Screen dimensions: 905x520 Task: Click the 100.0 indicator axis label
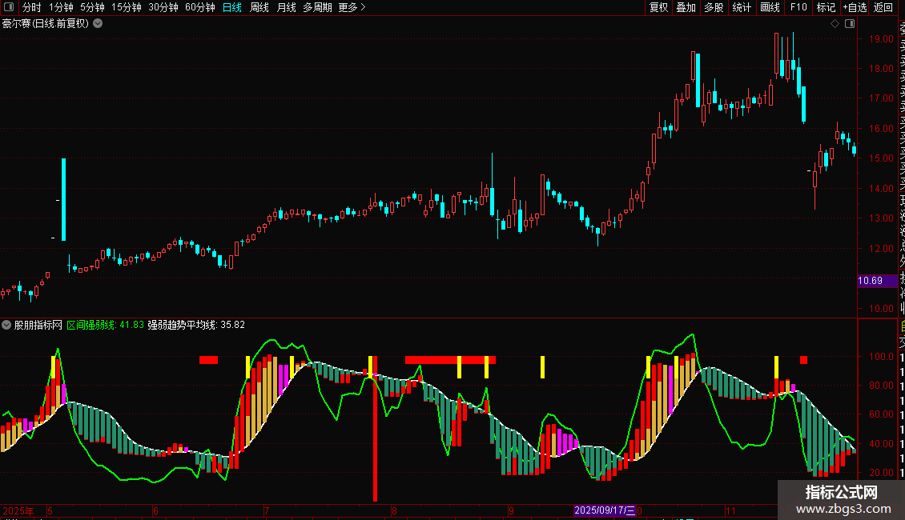[x=881, y=357]
